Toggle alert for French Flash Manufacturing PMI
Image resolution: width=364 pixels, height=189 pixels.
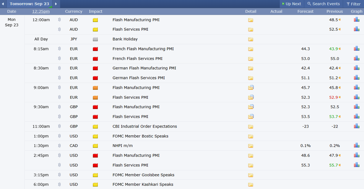(x=59, y=49)
